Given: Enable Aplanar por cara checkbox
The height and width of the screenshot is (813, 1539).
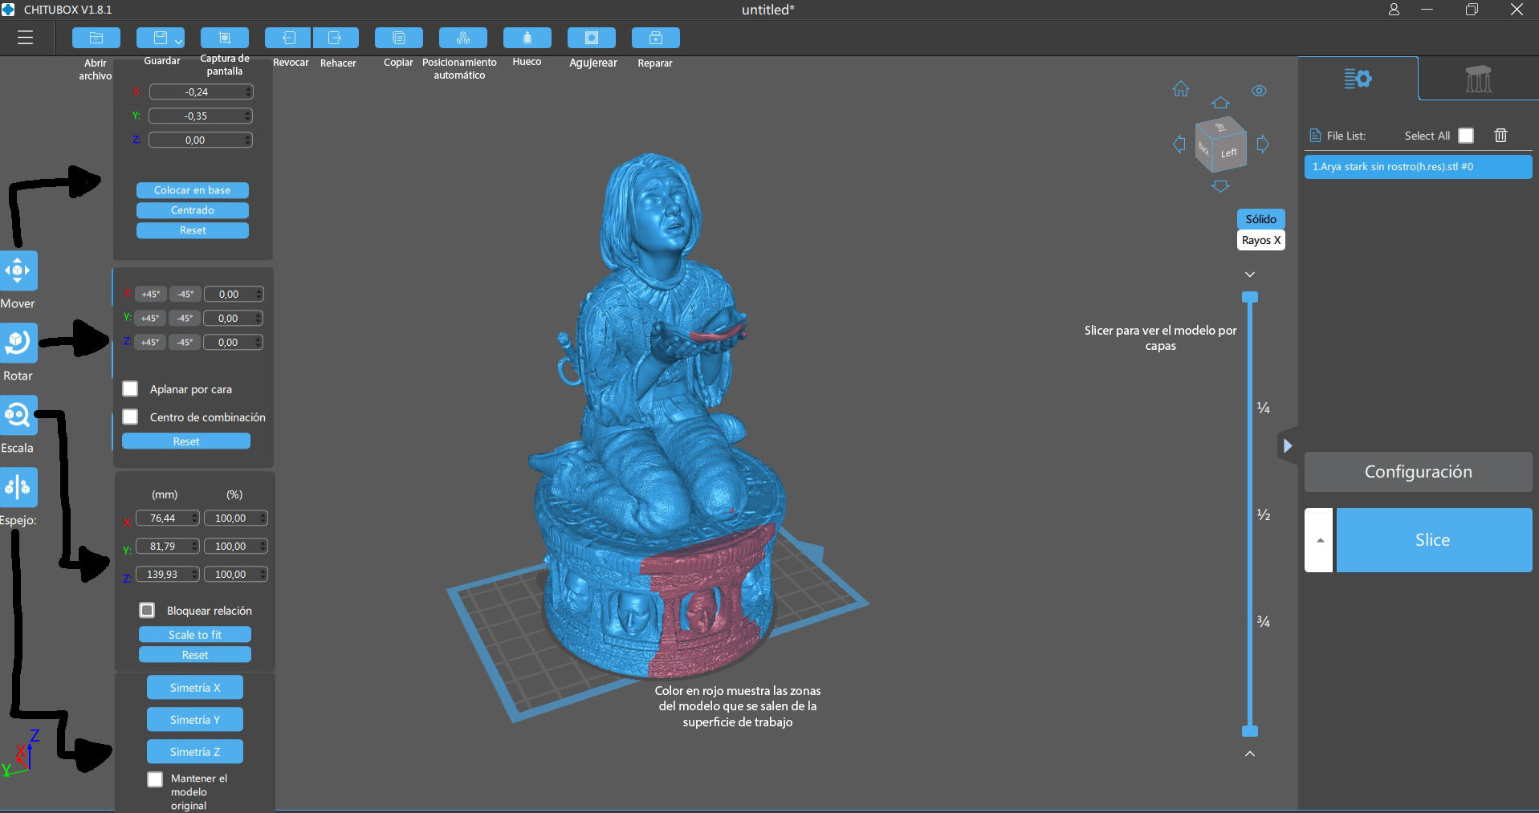Looking at the screenshot, I should click(130, 389).
